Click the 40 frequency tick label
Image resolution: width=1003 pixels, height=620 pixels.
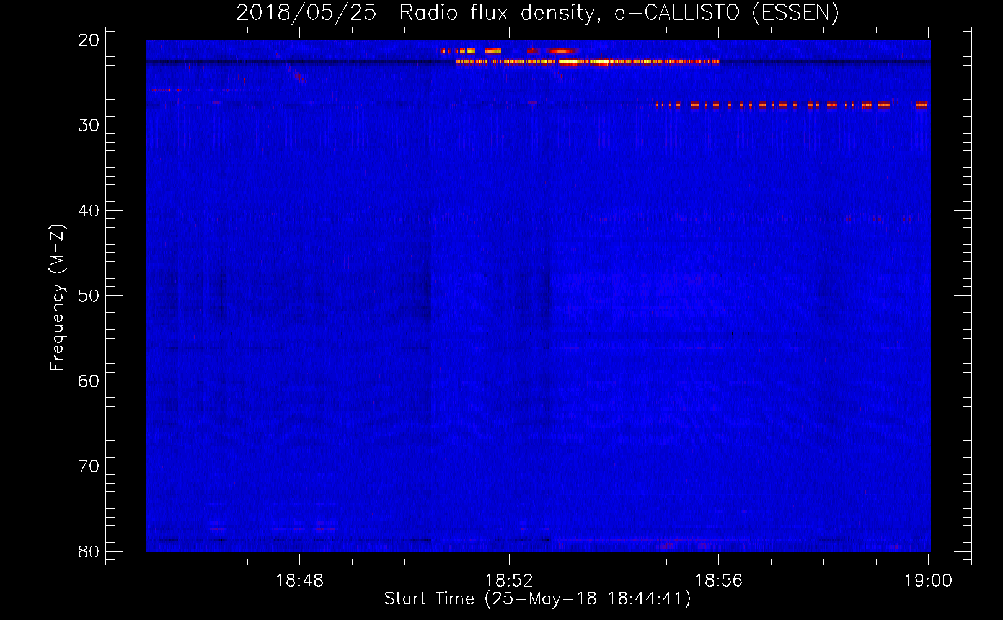click(x=89, y=211)
